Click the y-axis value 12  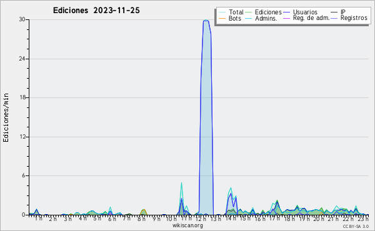(x=22, y=137)
